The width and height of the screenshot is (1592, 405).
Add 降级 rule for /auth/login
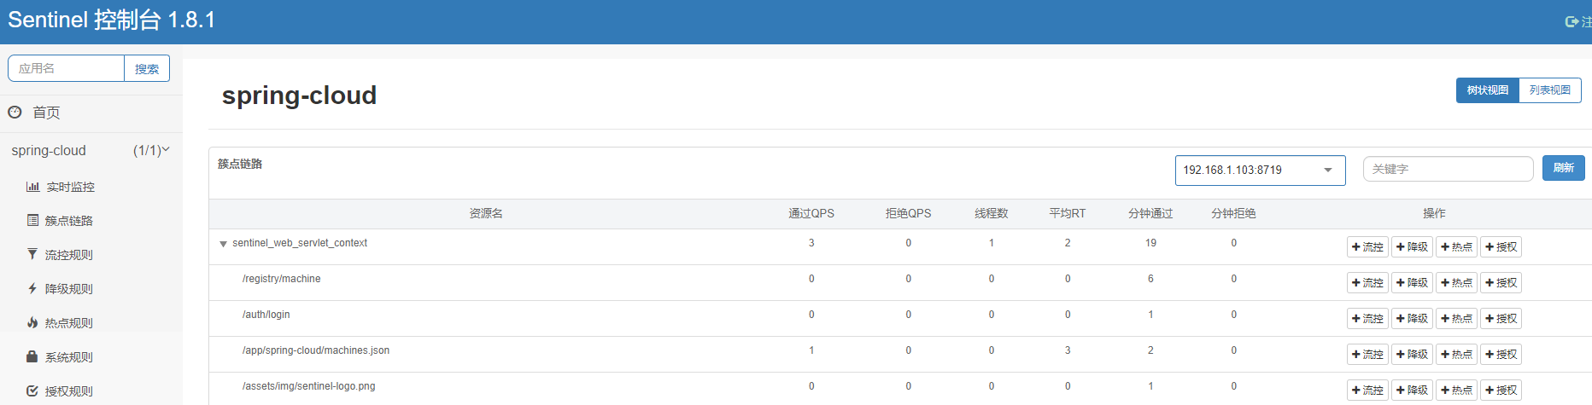point(1412,319)
